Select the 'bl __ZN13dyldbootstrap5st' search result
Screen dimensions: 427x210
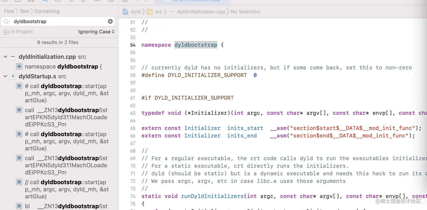(x=66, y=206)
